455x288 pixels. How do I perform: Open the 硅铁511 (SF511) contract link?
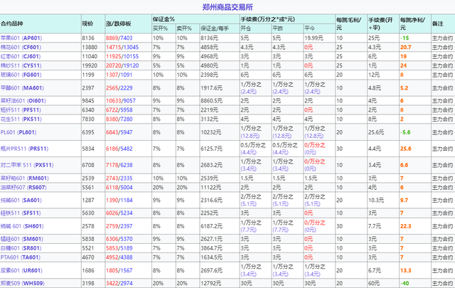point(21,213)
